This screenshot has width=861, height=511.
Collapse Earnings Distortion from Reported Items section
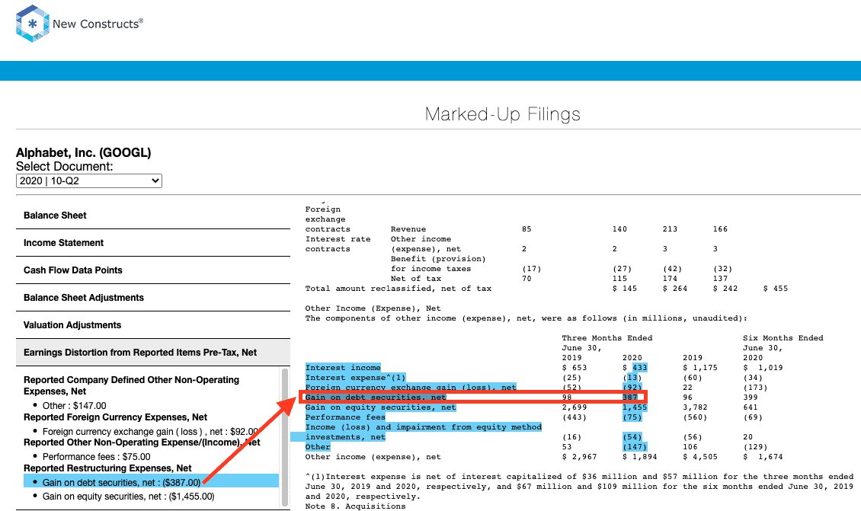click(153, 353)
